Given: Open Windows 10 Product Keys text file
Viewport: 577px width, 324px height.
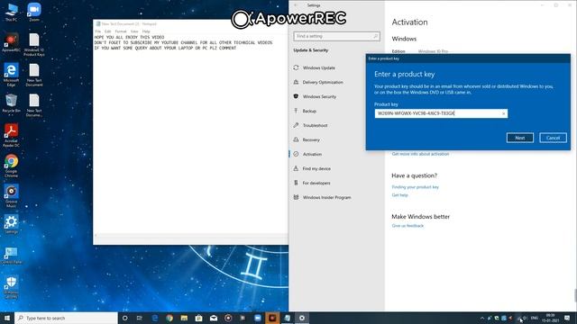Looking at the screenshot, I should point(34,44).
